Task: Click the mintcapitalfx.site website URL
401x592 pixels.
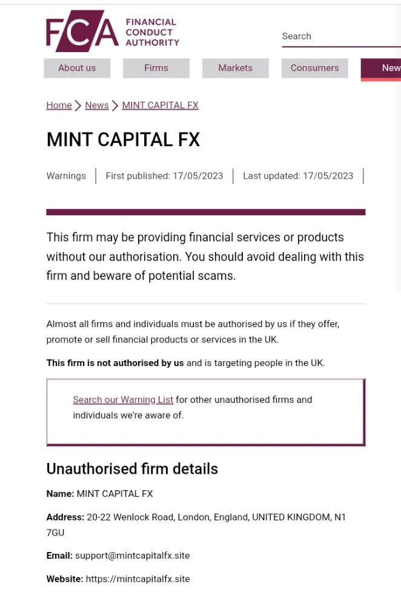Action: (138, 579)
